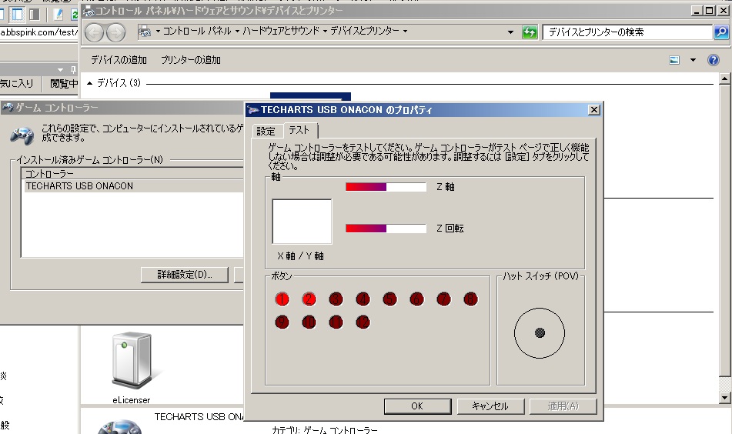Click the search magnifier icon
Image resolution: width=732 pixels, height=434 pixels.
(721, 32)
